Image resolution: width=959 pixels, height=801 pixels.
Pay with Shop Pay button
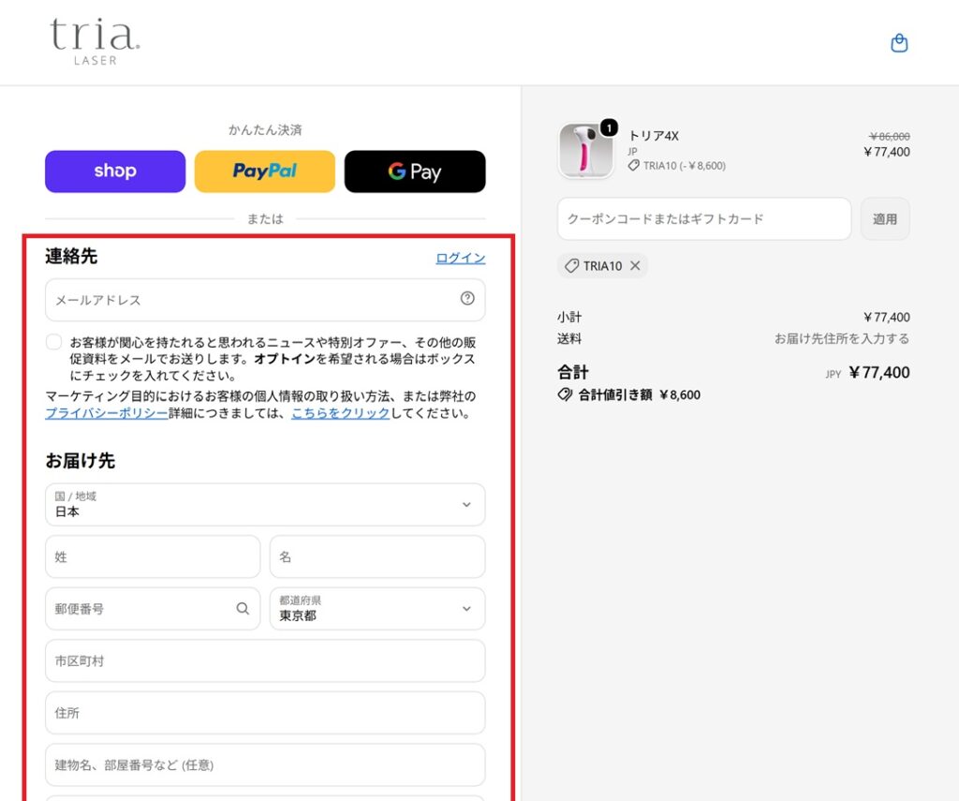coord(115,171)
